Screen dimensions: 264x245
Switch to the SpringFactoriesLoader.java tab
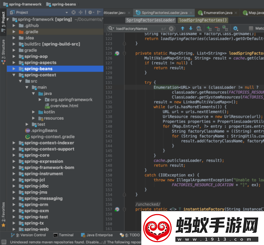tap(164, 13)
